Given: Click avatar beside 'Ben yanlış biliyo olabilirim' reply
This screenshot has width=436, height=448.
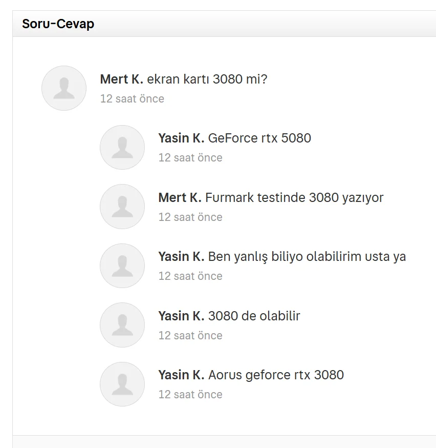Looking at the screenshot, I should [122, 266].
